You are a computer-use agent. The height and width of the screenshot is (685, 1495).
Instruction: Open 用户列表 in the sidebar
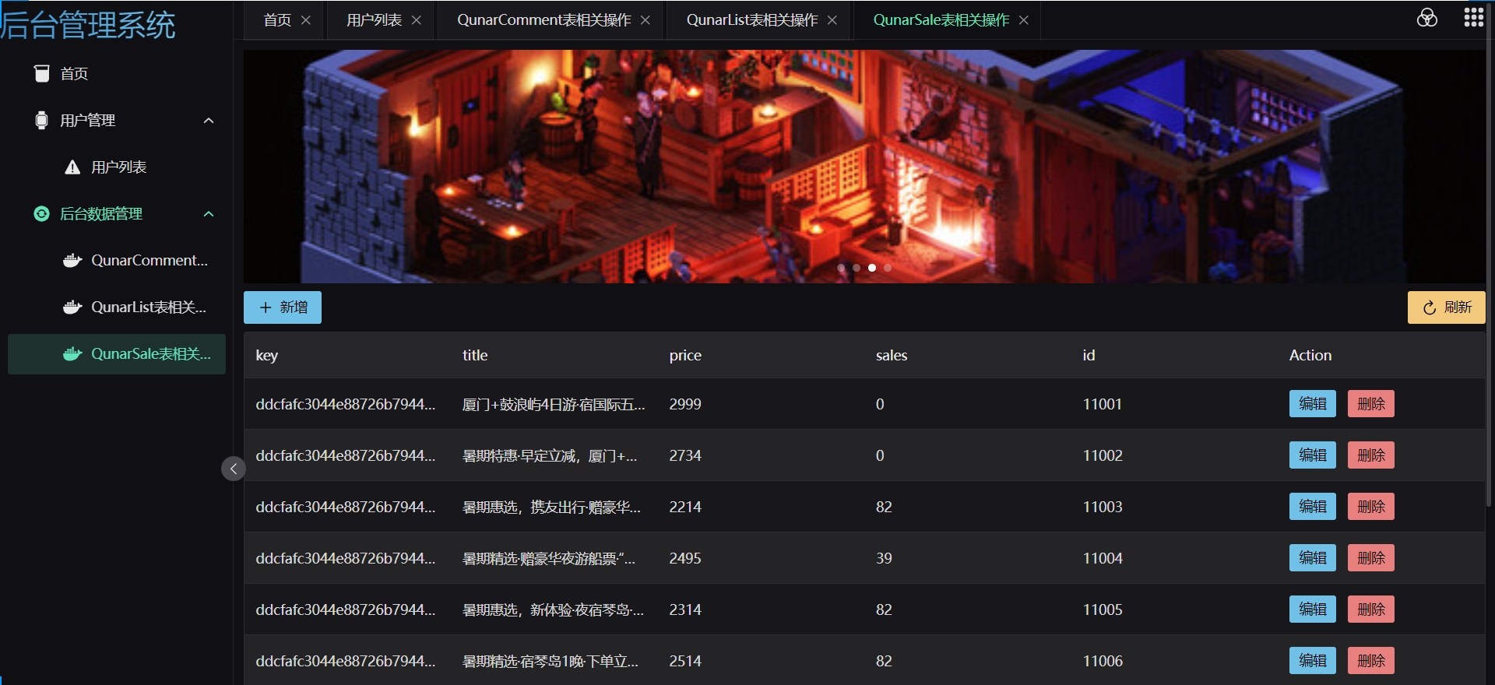point(117,167)
